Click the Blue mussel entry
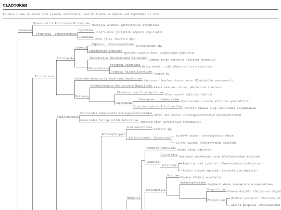Image resolution: width=281 pixels, height=210 pixels. coord(189,94)
